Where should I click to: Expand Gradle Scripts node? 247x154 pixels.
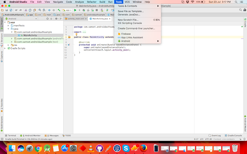pyautogui.click(x=5, y=48)
